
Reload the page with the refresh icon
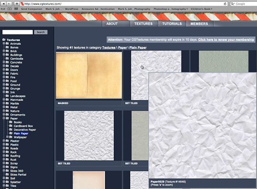226,4
